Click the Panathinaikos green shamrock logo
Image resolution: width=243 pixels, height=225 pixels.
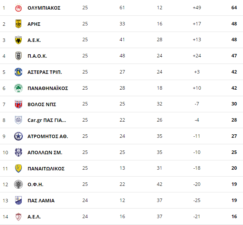click(19, 88)
